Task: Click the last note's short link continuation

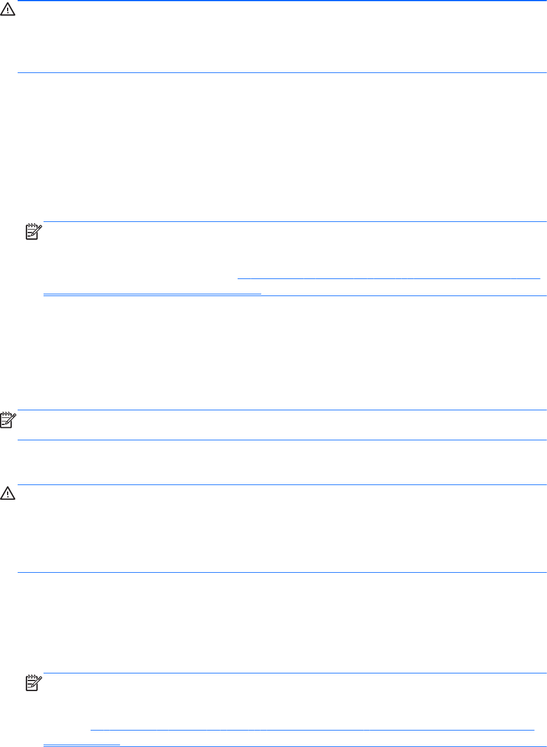Action: [x=82, y=744]
